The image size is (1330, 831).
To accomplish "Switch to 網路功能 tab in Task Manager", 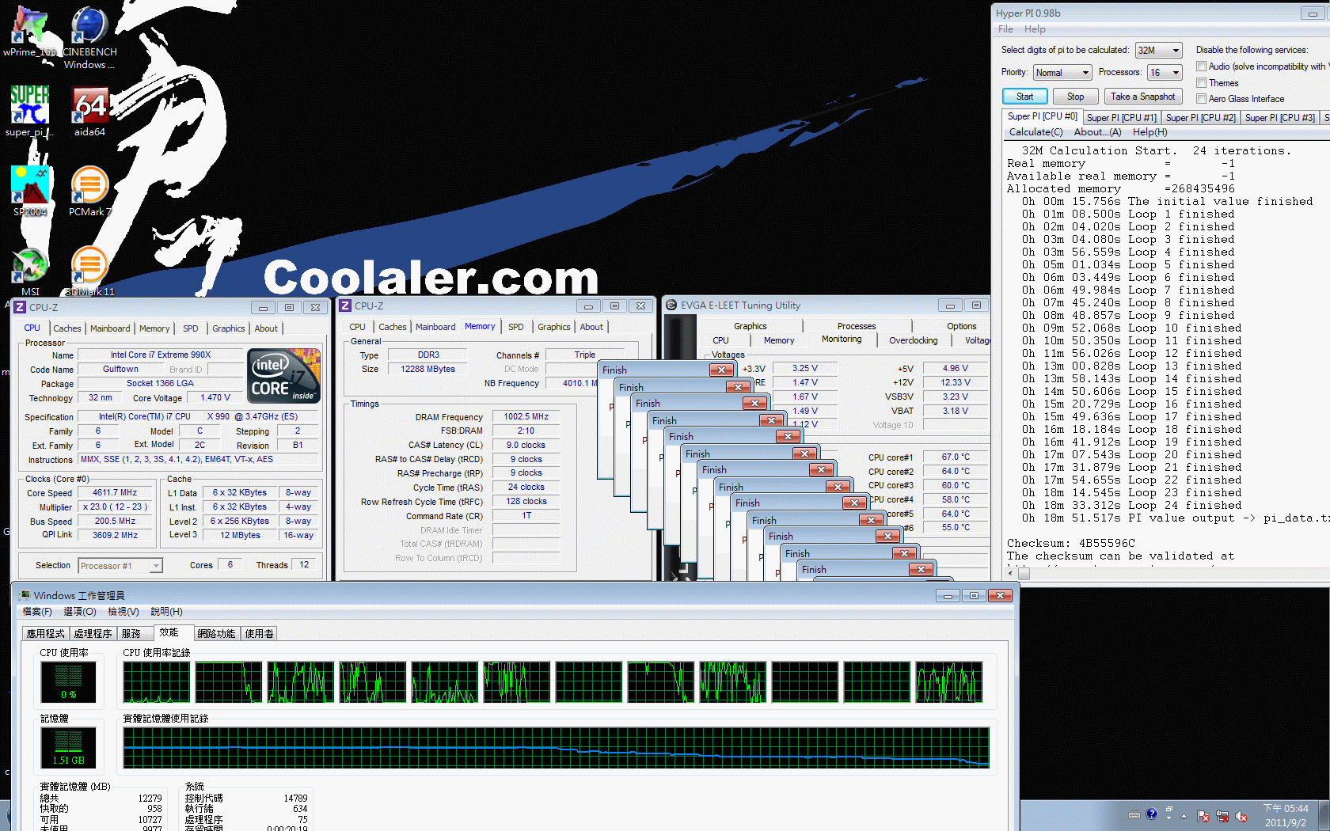I will point(216,634).
